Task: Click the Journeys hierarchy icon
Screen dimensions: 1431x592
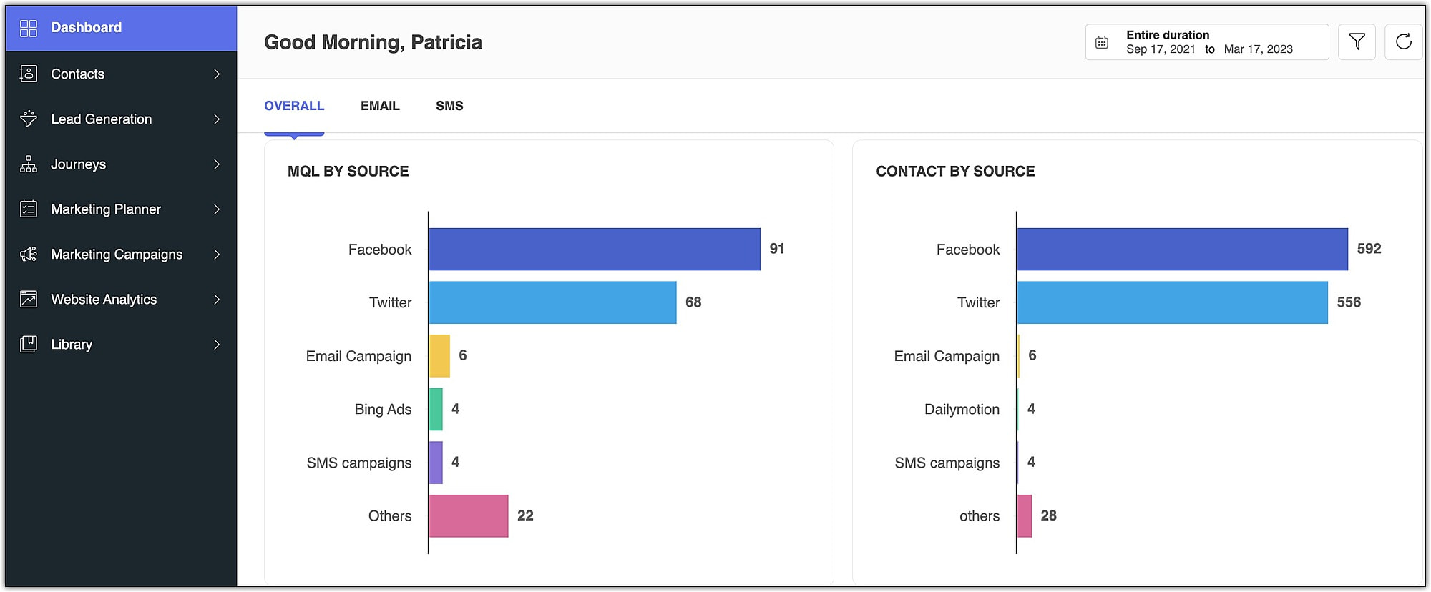Action: pos(29,164)
